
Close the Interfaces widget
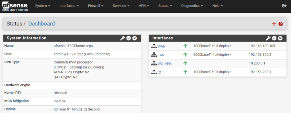[x=280, y=38]
